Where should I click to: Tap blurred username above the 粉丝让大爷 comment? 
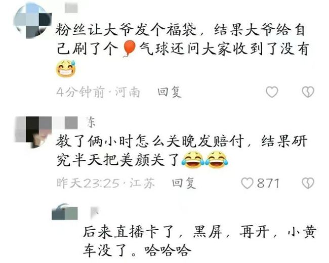pos(71,8)
